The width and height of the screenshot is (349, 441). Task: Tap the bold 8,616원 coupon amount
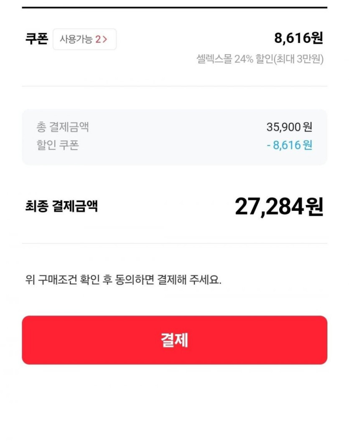click(298, 38)
